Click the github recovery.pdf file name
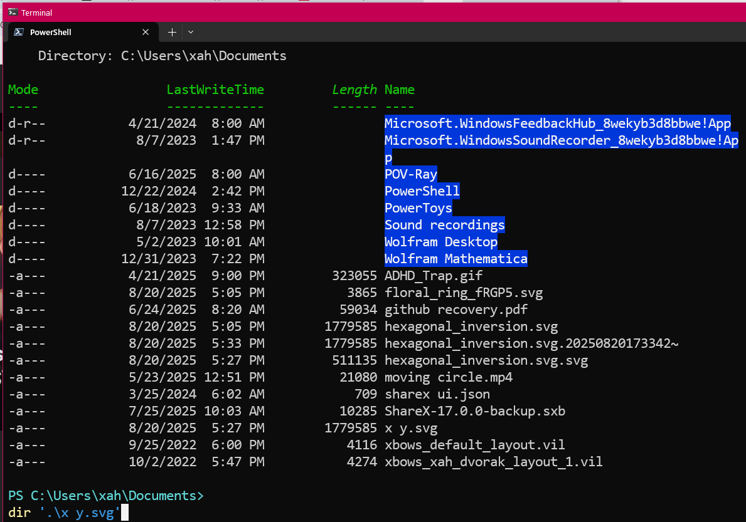The width and height of the screenshot is (746, 522). [x=456, y=310]
